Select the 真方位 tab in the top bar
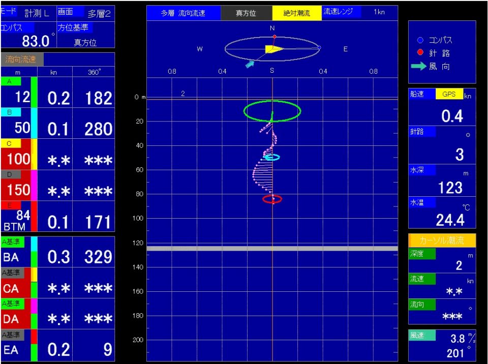 coord(246,13)
